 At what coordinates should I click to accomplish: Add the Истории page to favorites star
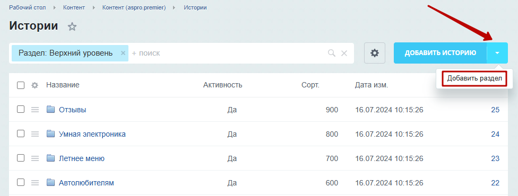tap(72, 26)
